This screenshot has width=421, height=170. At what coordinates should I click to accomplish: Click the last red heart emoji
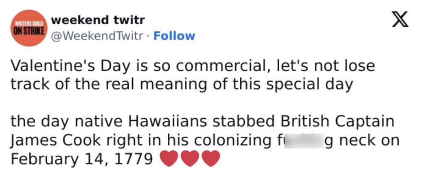point(210,158)
